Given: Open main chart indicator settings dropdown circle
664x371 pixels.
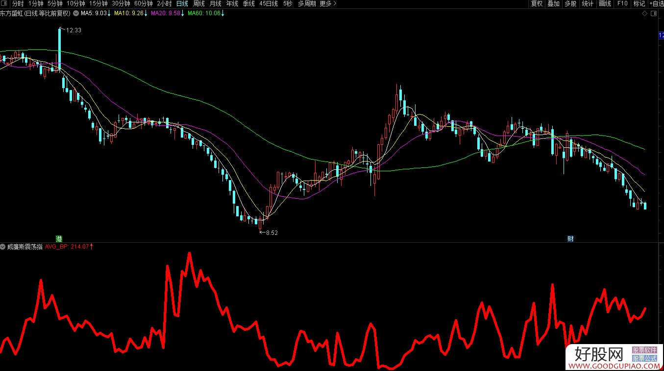Looking at the screenshot, I should (x=76, y=13).
